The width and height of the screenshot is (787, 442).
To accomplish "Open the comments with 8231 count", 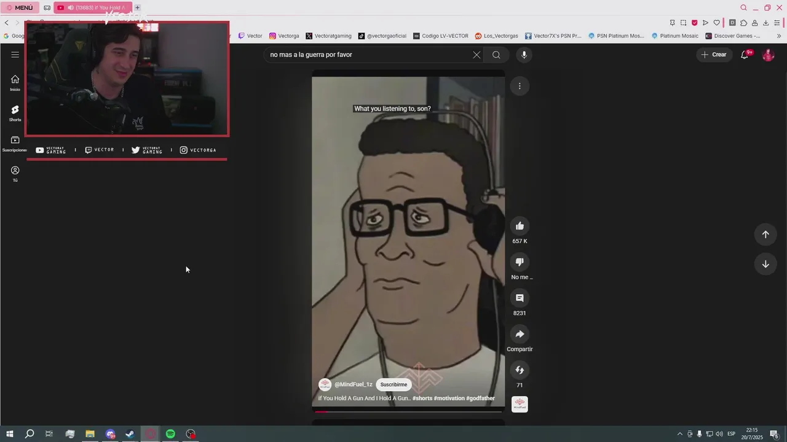I will coord(520,298).
